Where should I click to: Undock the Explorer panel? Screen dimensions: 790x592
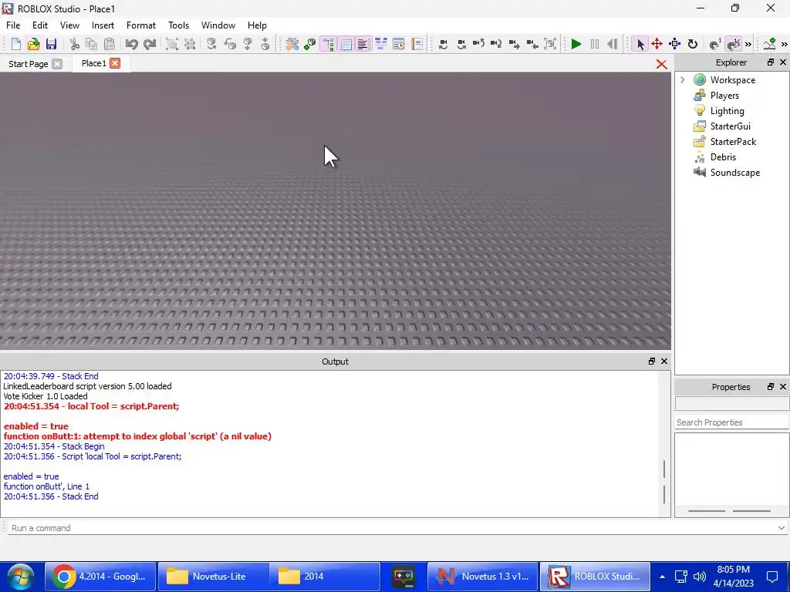pyautogui.click(x=771, y=62)
